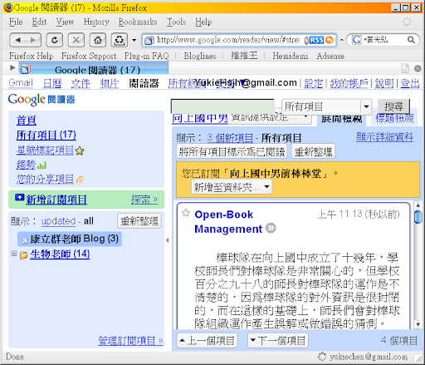Click the 上一個項目 button
The height and width of the screenshot is (365, 425).
pyautogui.click(x=207, y=340)
